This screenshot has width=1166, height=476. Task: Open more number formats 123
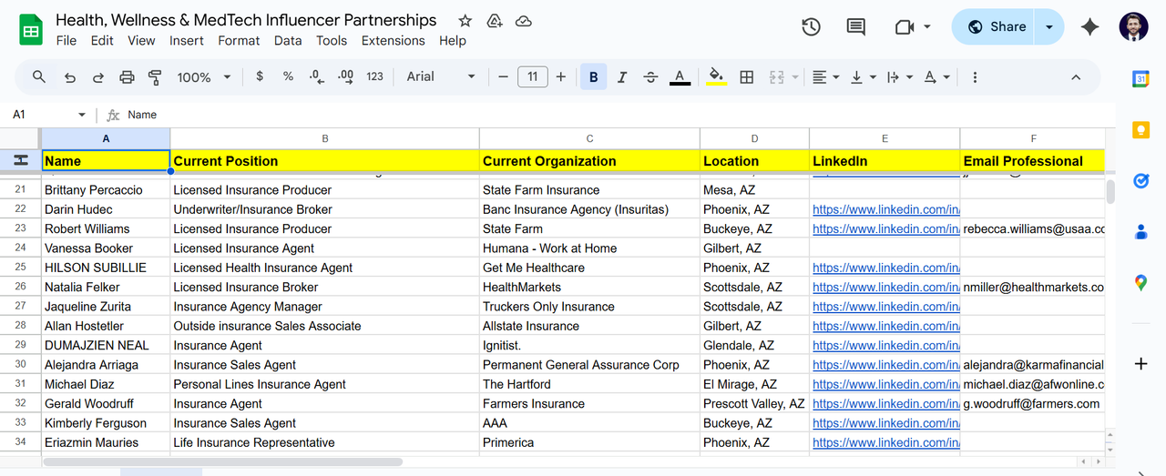pos(374,77)
